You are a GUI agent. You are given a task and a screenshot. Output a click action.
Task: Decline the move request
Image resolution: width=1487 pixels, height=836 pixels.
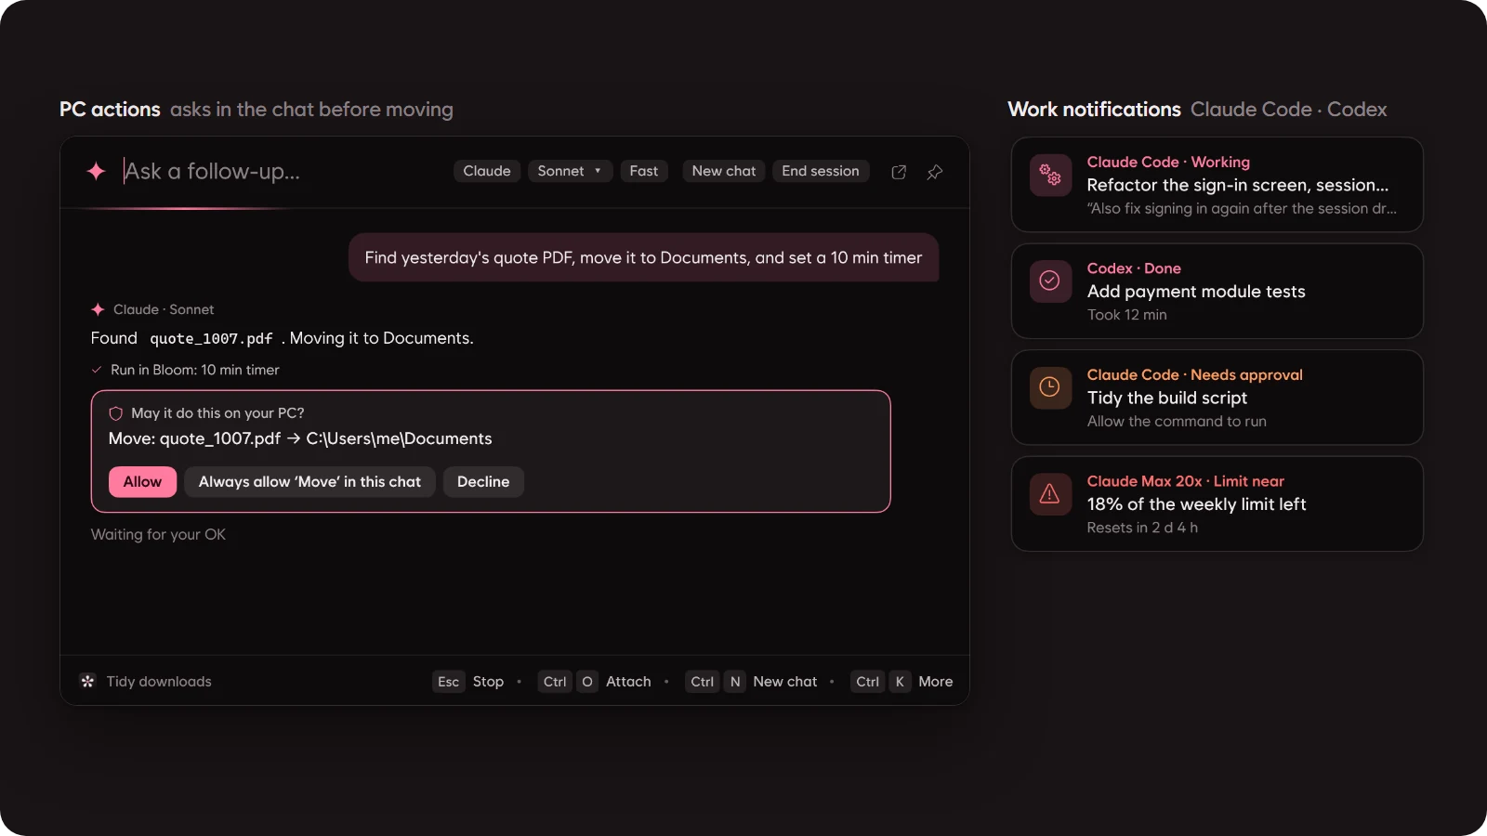click(483, 482)
